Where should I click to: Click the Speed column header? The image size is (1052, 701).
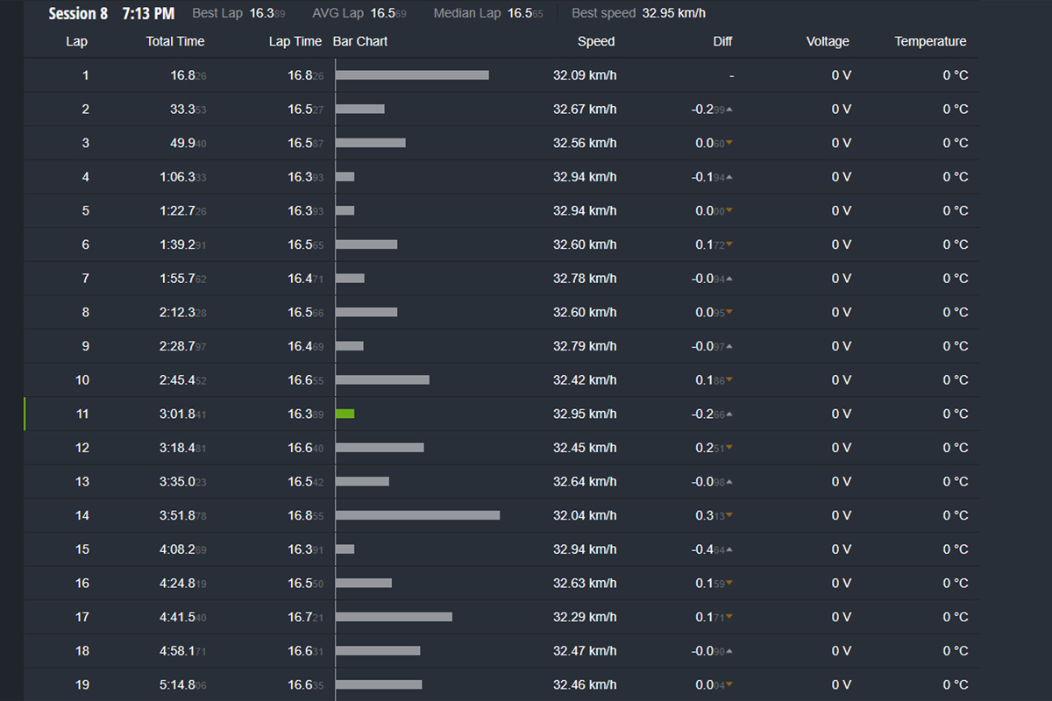(x=596, y=41)
